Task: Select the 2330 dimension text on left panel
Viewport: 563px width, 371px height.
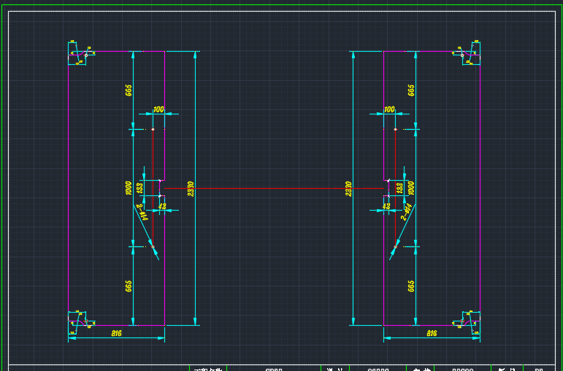Action: pyautogui.click(x=191, y=188)
